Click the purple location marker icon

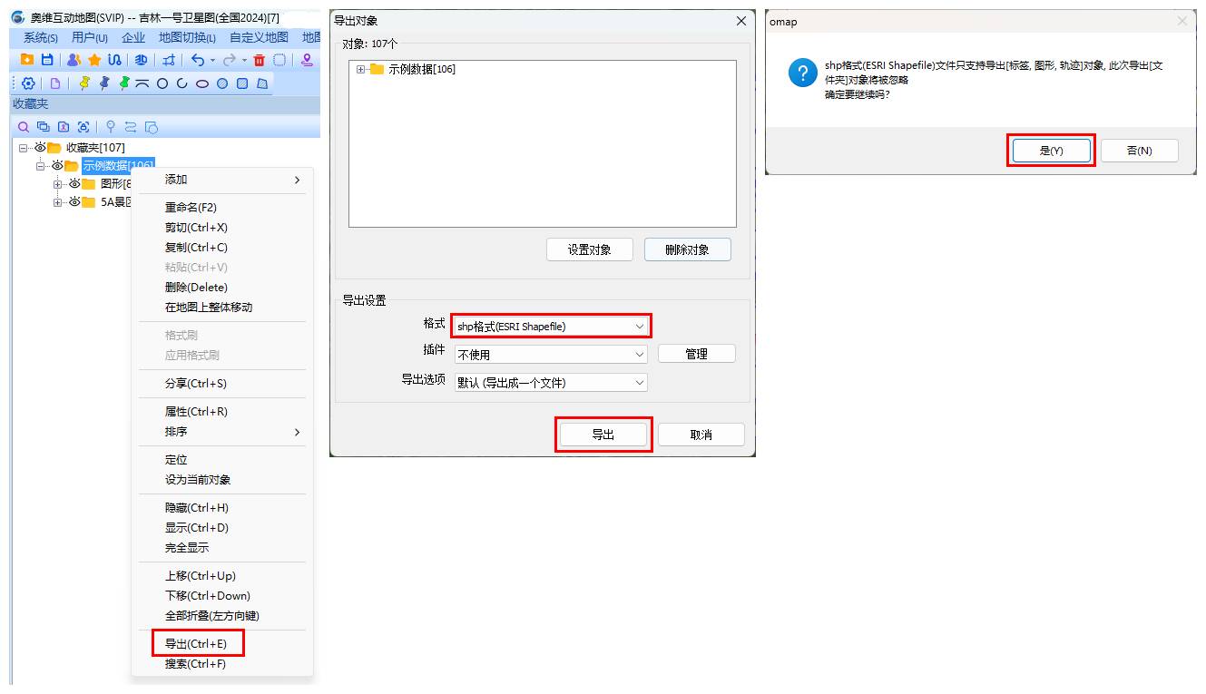[x=307, y=60]
